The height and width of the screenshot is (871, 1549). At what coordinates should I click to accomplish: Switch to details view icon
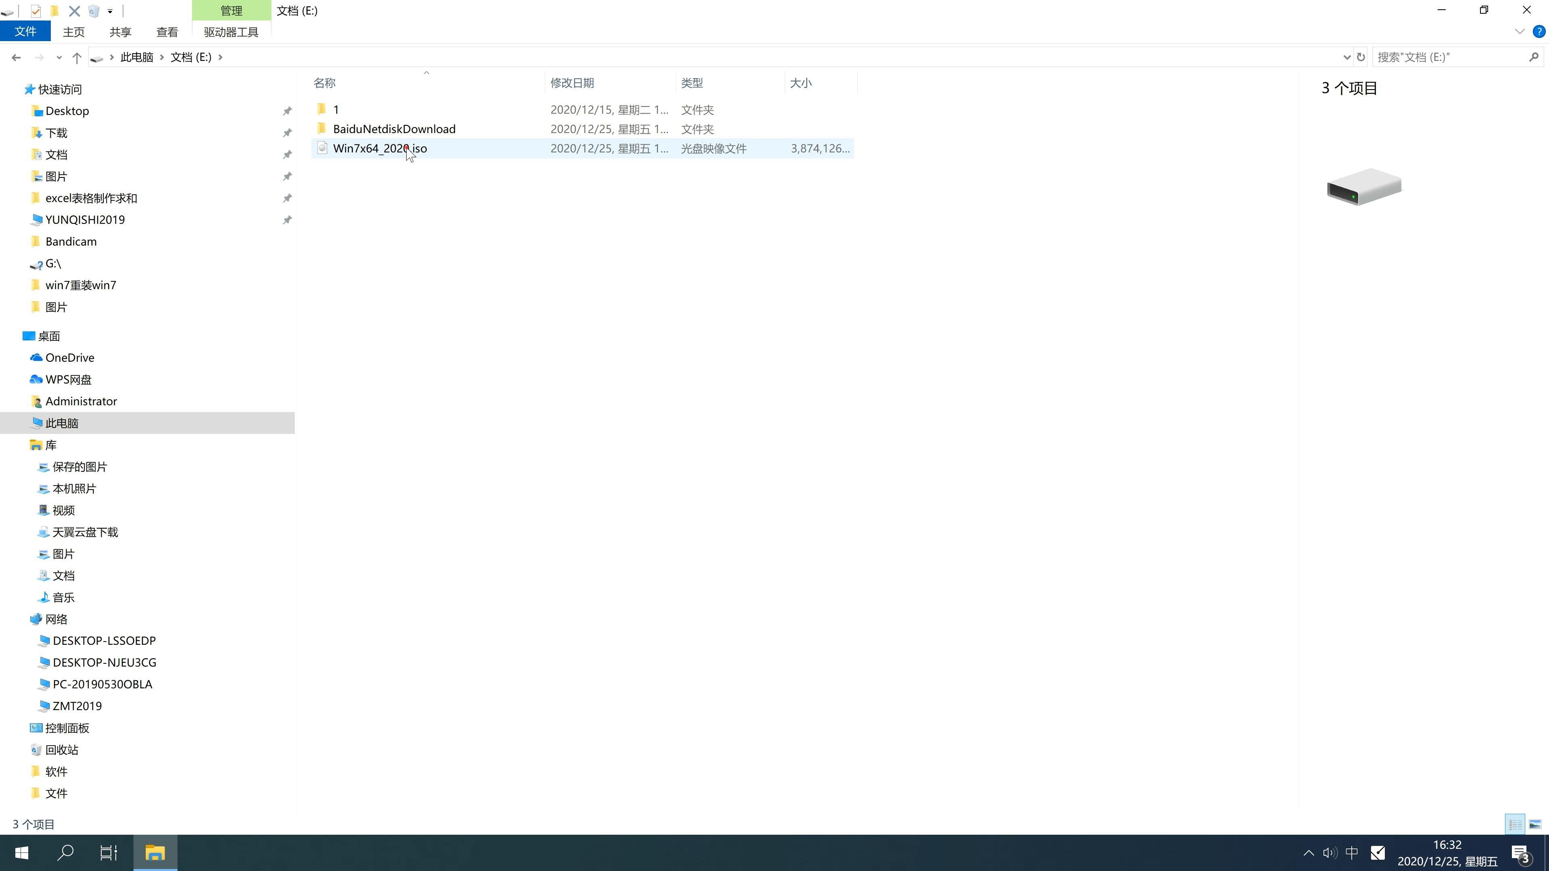1515,823
